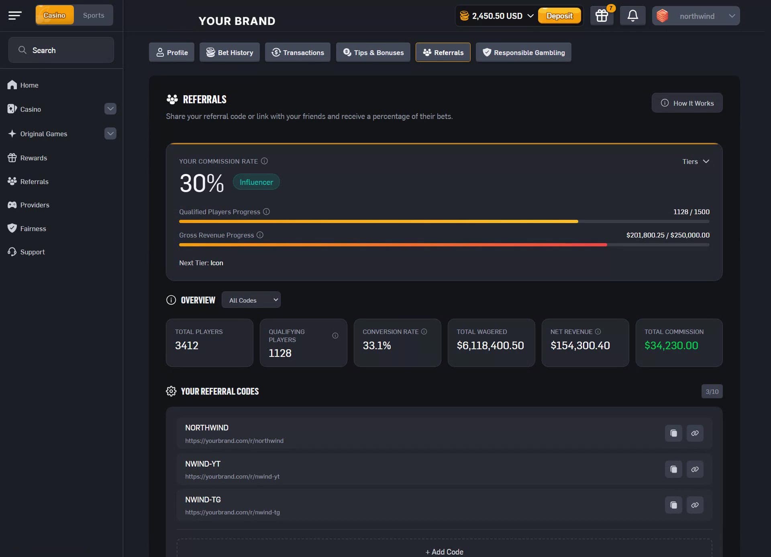Copy link for NORTHWIND code

point(695,433)
